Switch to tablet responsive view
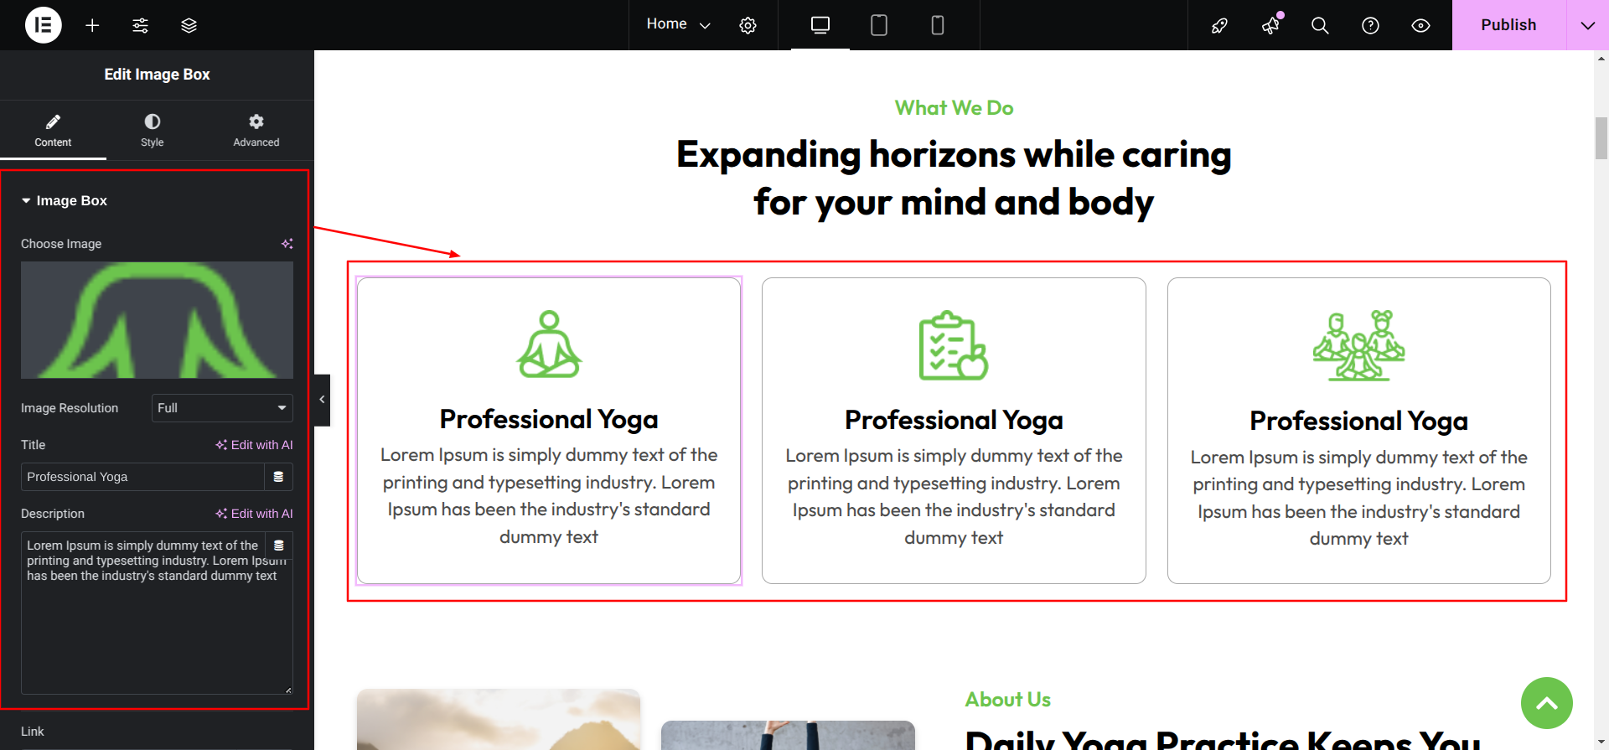This screenshot has height=750, width=1609. (x=879, y=25)
